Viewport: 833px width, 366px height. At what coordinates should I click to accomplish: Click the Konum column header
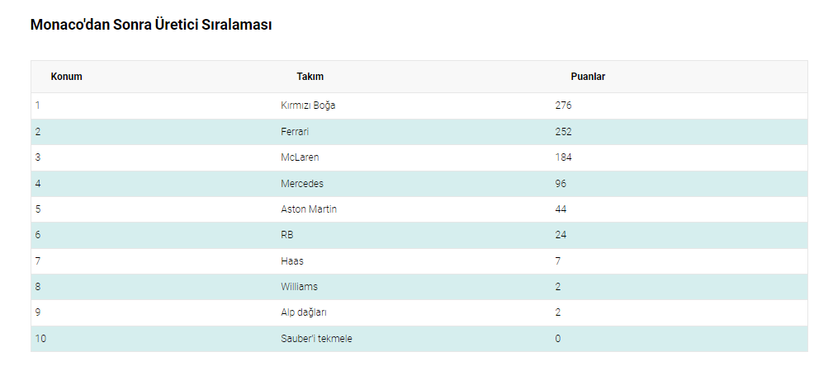66,77
